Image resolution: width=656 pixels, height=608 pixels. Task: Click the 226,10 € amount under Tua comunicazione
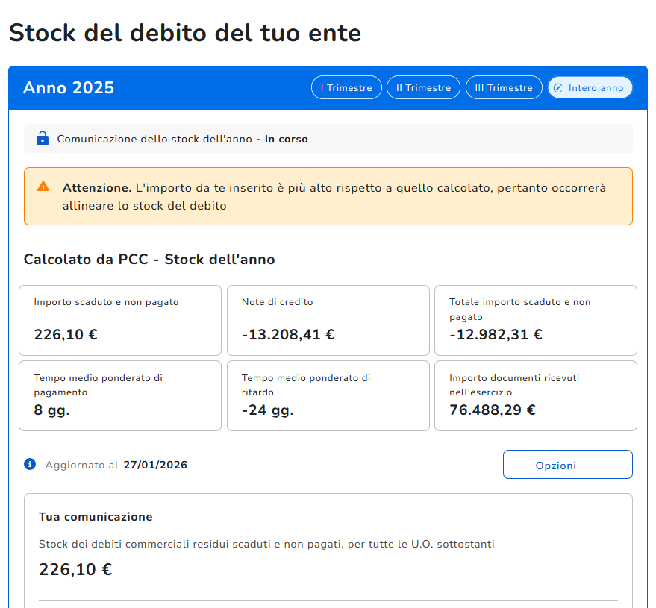pos(75,570)
